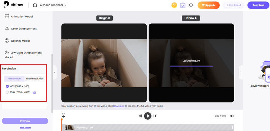The image size is (270, 131).
Task: Click the 0:00 / 0:06 time display
Action: [x=220, y=116]
